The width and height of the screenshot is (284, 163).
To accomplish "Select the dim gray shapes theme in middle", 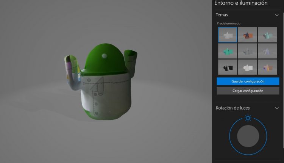I will (x=247, y=51).
